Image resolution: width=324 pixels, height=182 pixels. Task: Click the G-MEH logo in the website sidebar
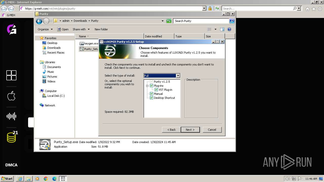pos(11,29)
